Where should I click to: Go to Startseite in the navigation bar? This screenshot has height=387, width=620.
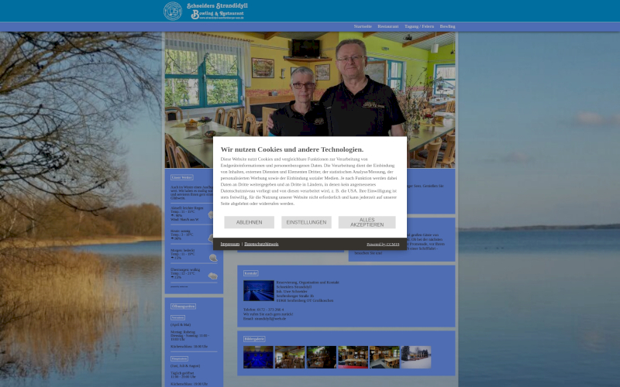pos(363,26)
